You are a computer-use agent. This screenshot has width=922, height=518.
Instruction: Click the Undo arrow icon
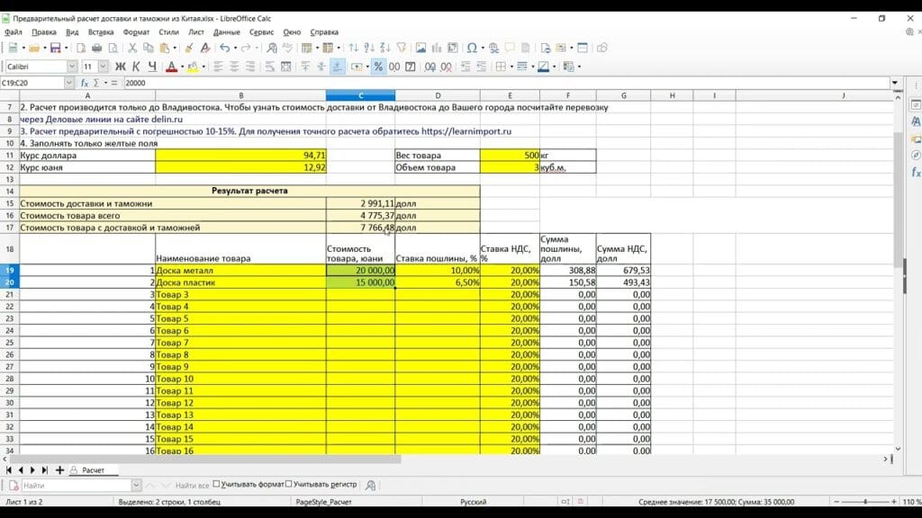222,48
